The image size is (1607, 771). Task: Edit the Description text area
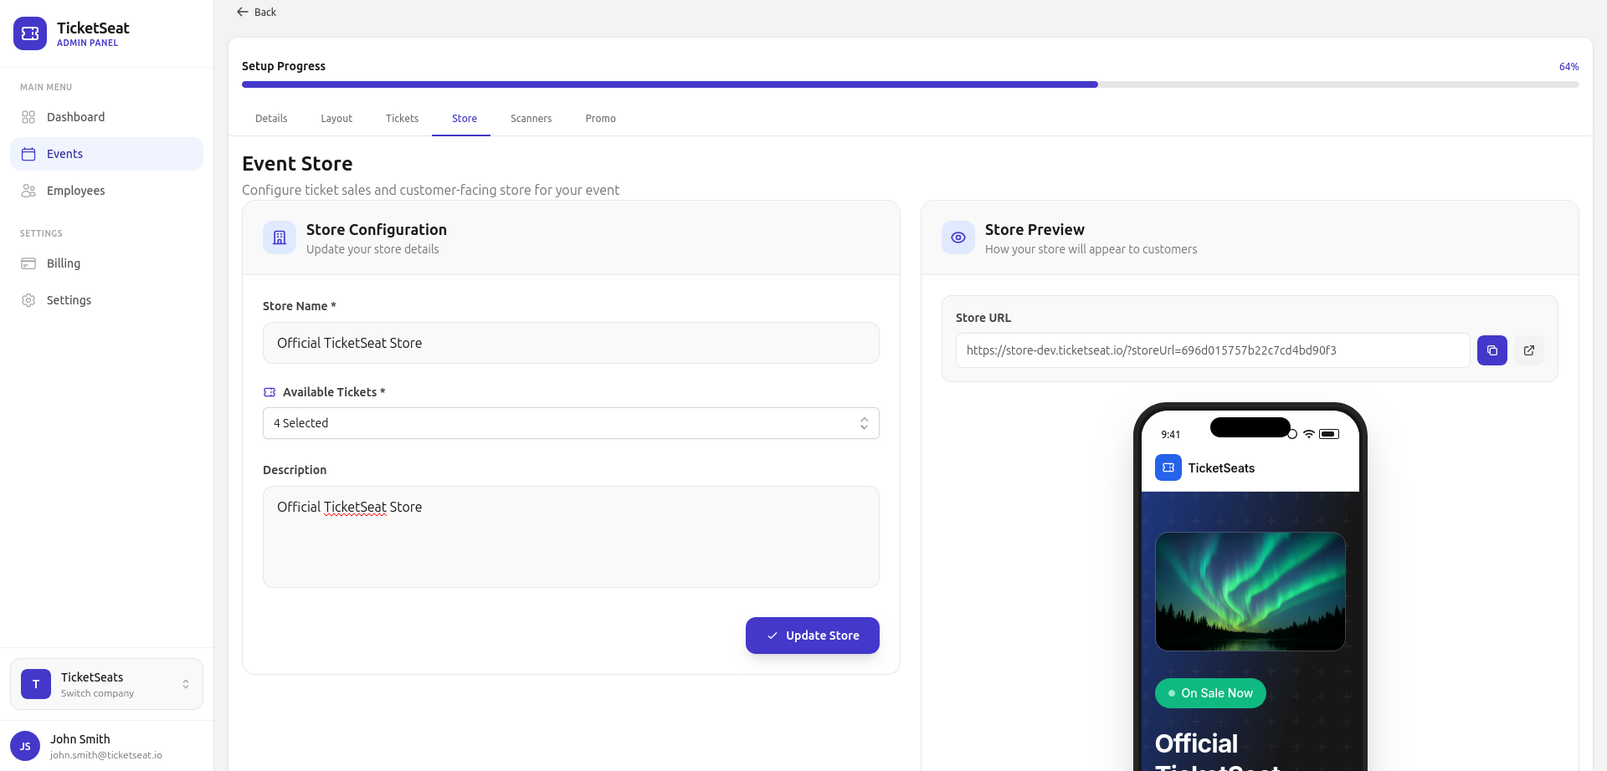571,537
